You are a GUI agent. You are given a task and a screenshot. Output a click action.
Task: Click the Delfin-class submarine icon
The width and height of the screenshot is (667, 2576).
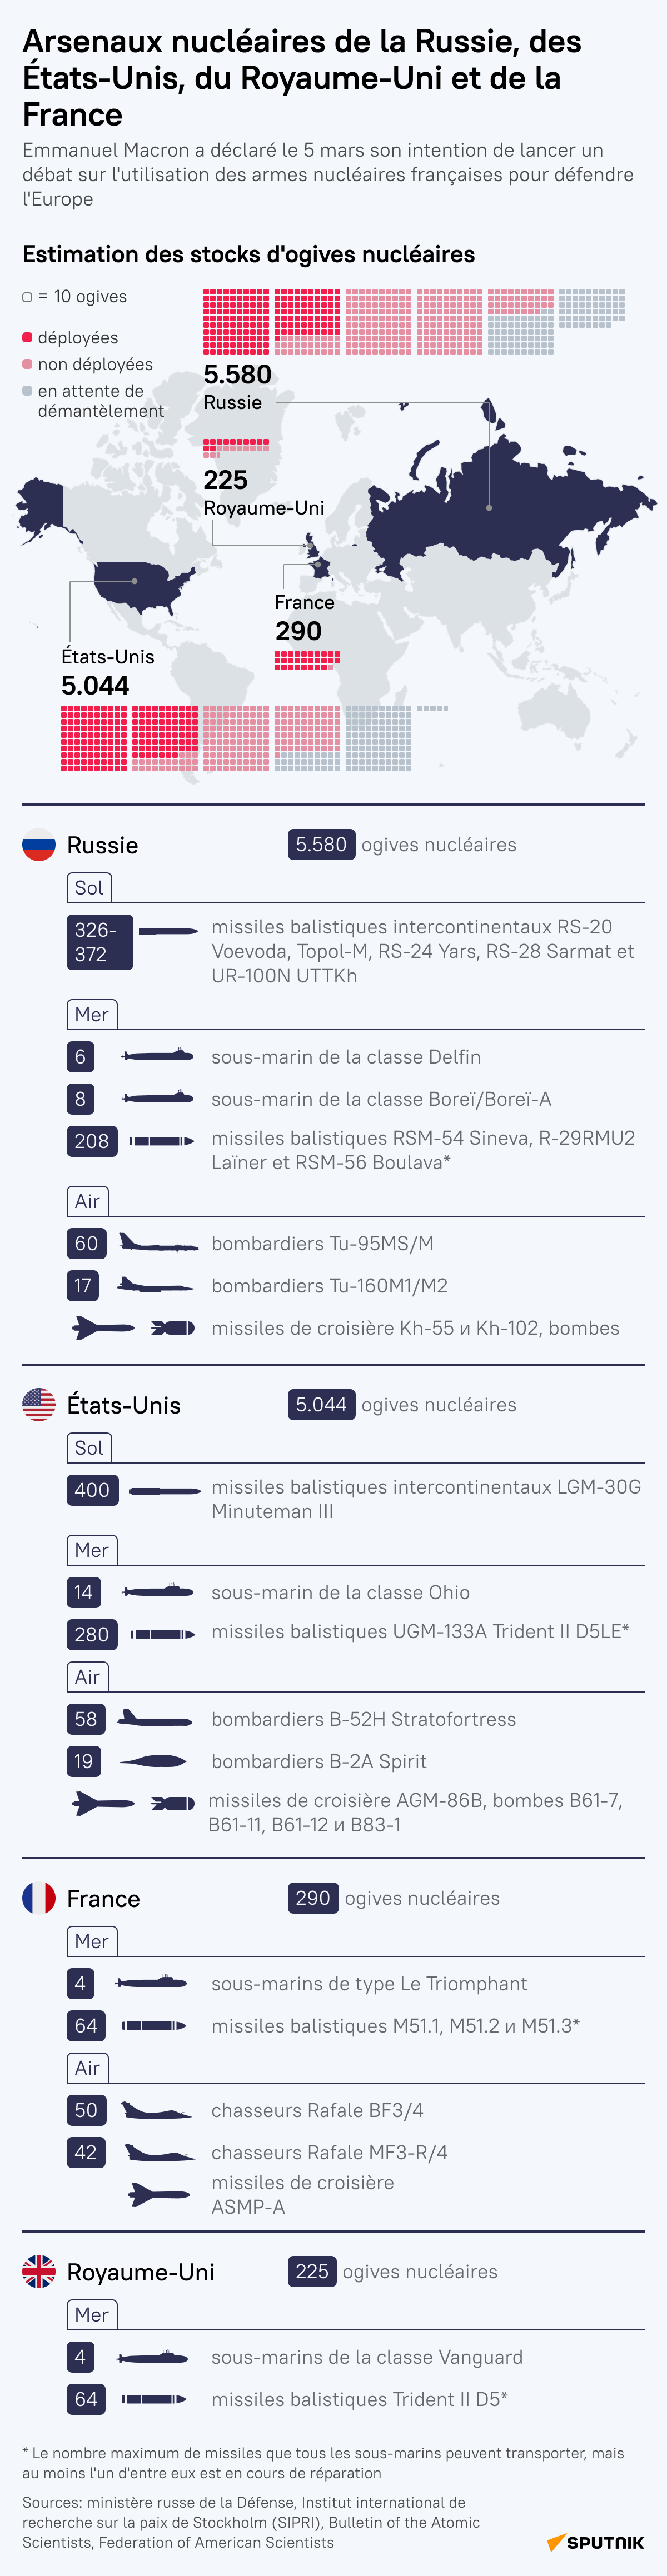coord(158,1056)
